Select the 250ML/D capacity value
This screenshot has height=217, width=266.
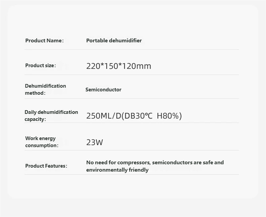(134, 116)
